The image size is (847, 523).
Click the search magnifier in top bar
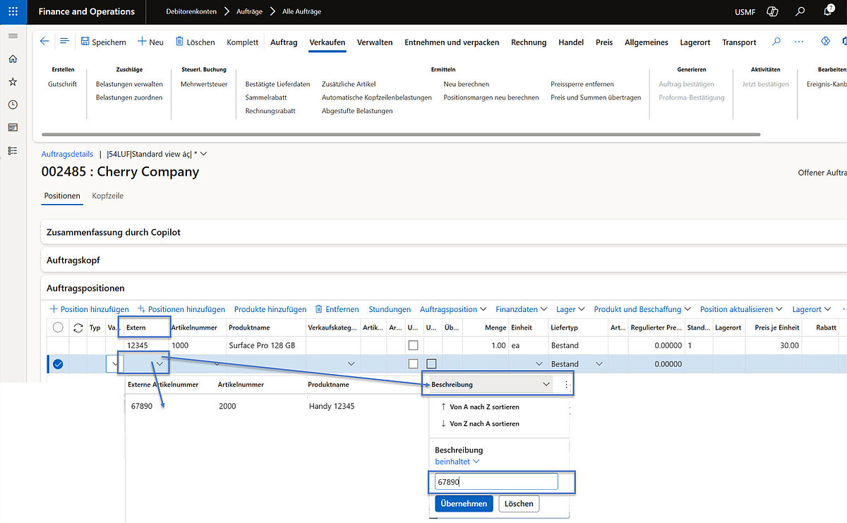point(800,12)
